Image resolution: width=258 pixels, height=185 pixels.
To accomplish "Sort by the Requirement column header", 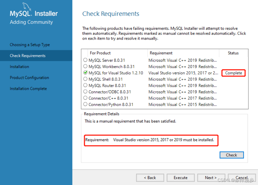I will [x=161, y=53].
